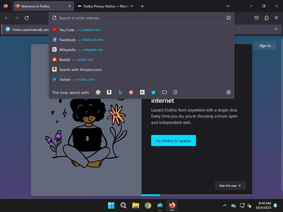Select the Wikipedia suggestion row
The image size is (283, 212).
click(141, 50)
